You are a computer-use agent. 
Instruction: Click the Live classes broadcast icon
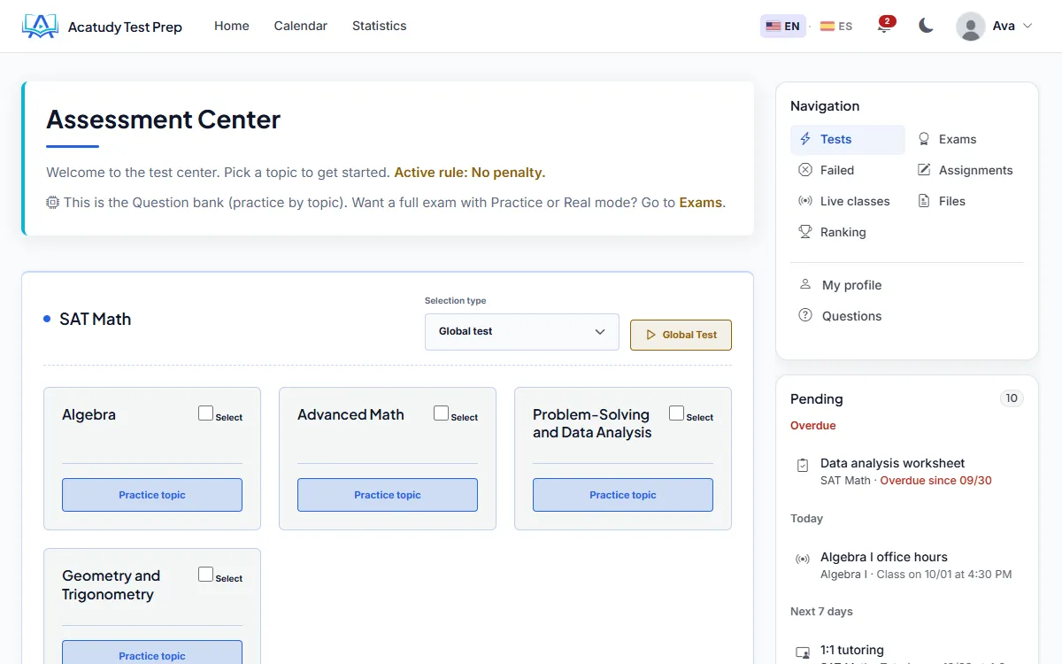click(x=805, y=201)
